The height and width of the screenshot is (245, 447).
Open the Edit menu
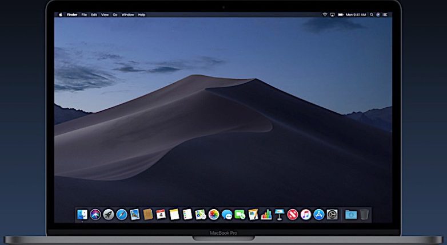[x=94, y=14]
